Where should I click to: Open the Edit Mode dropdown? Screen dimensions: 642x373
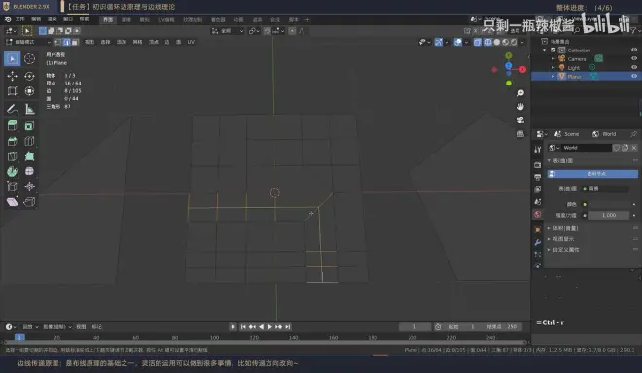(x=28, y=42)
